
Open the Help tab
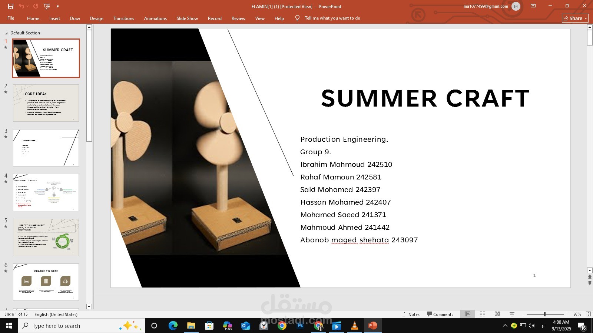[279, 18]
